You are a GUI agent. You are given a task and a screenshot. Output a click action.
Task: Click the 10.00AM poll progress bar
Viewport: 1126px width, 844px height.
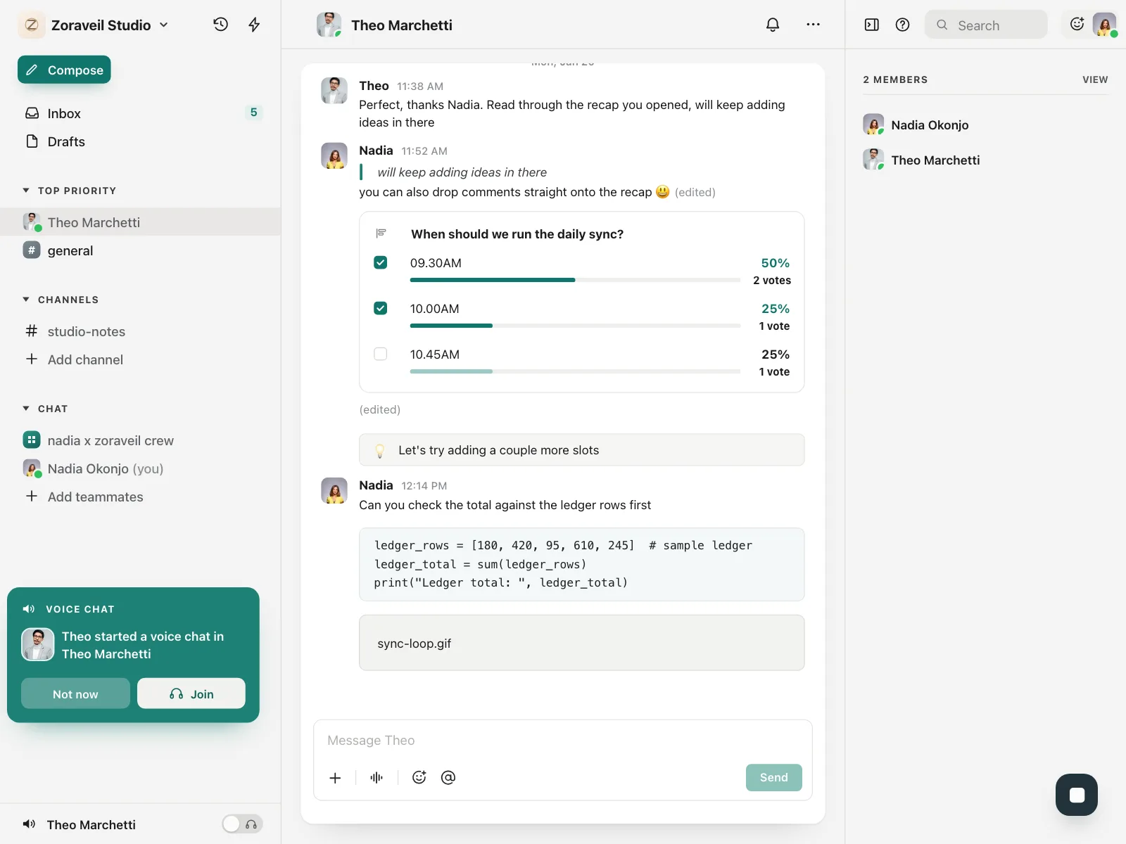point(575,326)
